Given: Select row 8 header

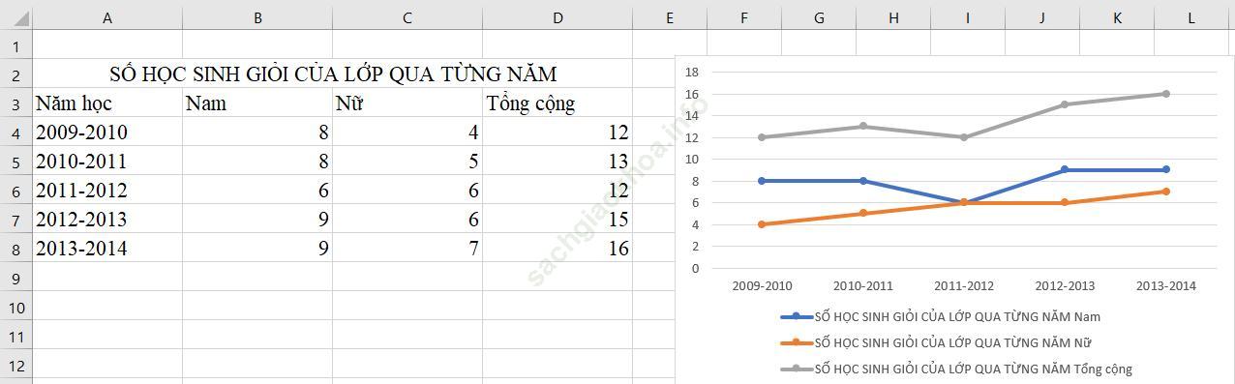Looking at the screenshot, I should click(x=15, y=248).
